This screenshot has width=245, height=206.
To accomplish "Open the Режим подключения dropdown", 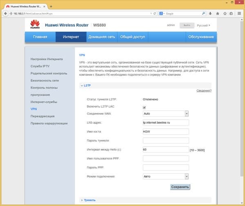I will click(166, 177).
